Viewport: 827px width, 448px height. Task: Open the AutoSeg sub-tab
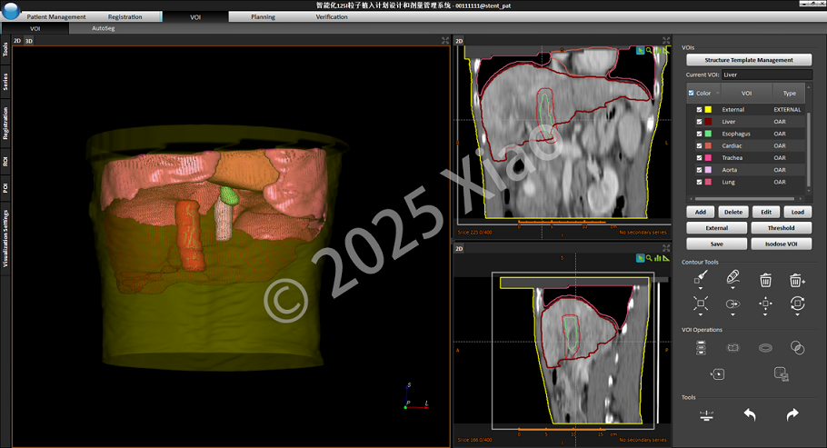coord(104,28)
